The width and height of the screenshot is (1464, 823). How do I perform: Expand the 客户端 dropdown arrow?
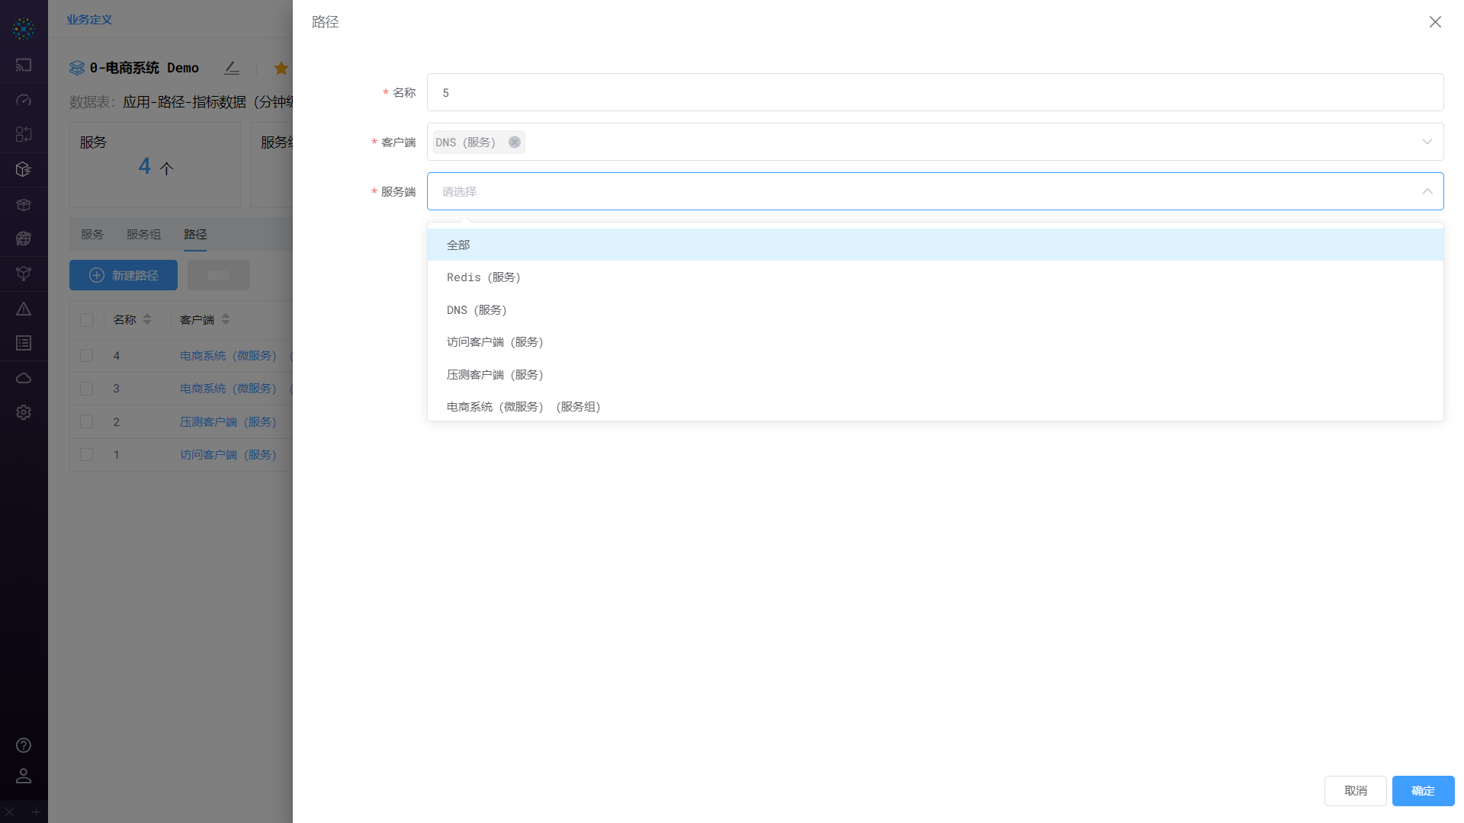[1427, 142]
